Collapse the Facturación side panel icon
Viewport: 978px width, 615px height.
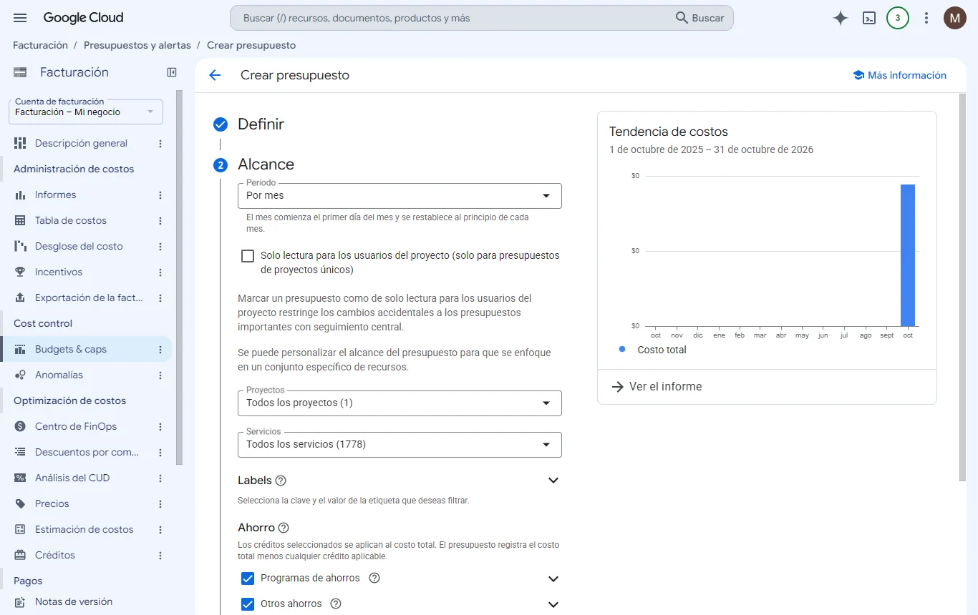click(x=172, y=72)
